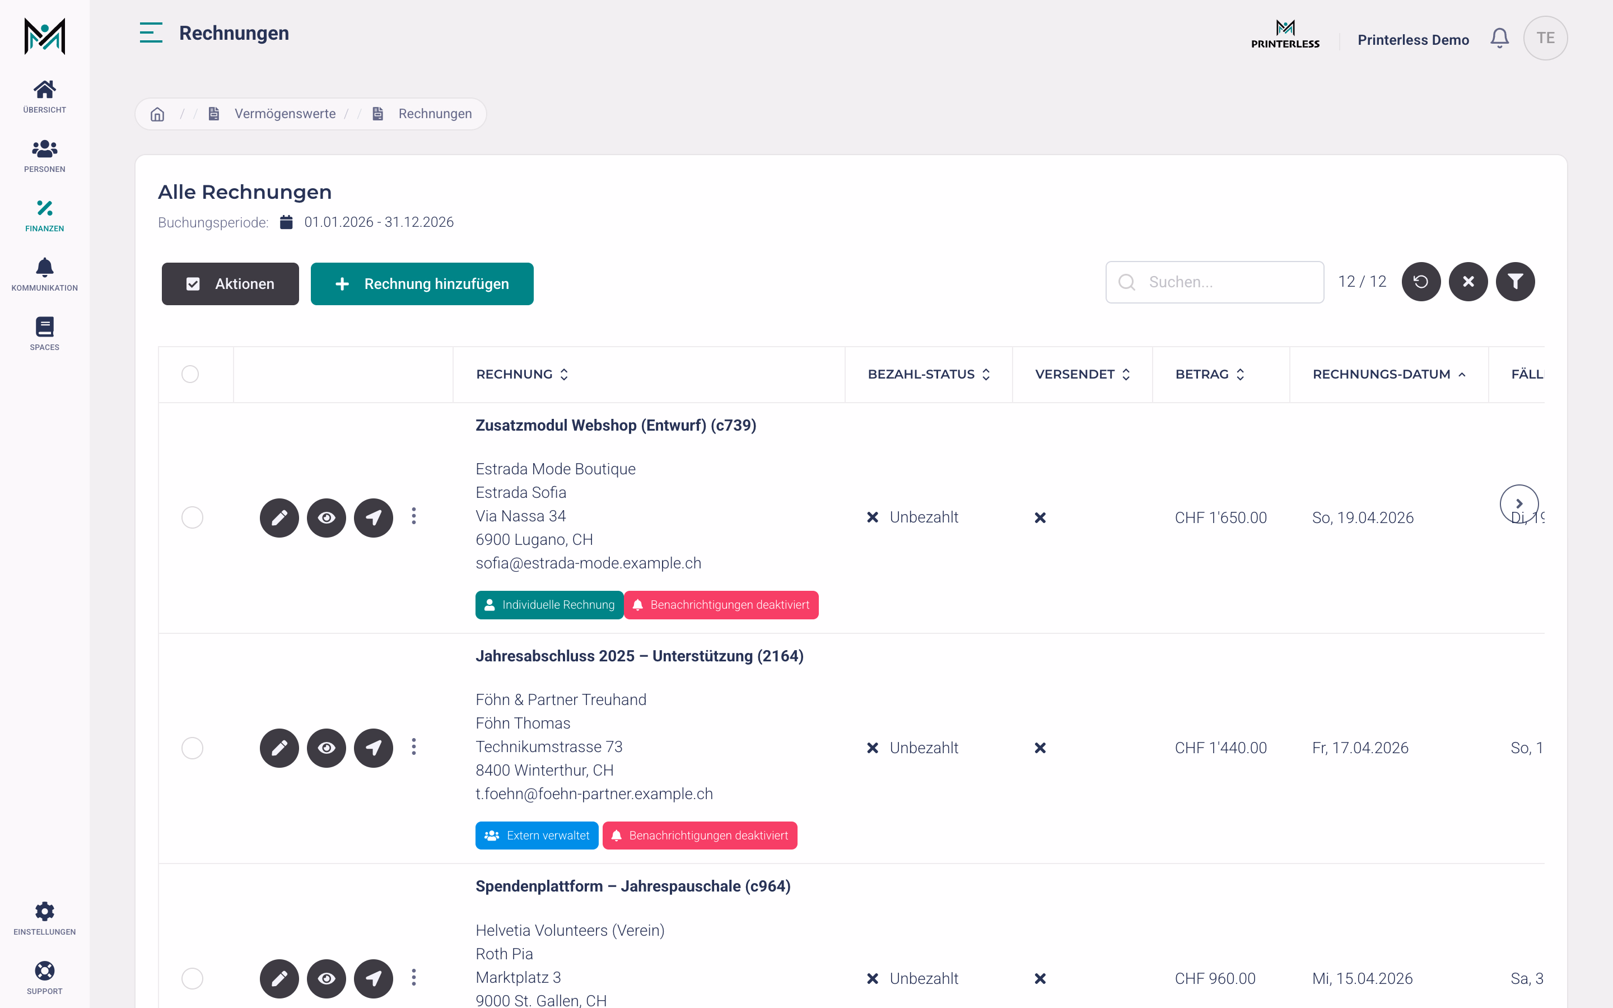The image size is (1613, 1008).
Task: Clear filters with the round X button
Action: [x=1469, y=282]
